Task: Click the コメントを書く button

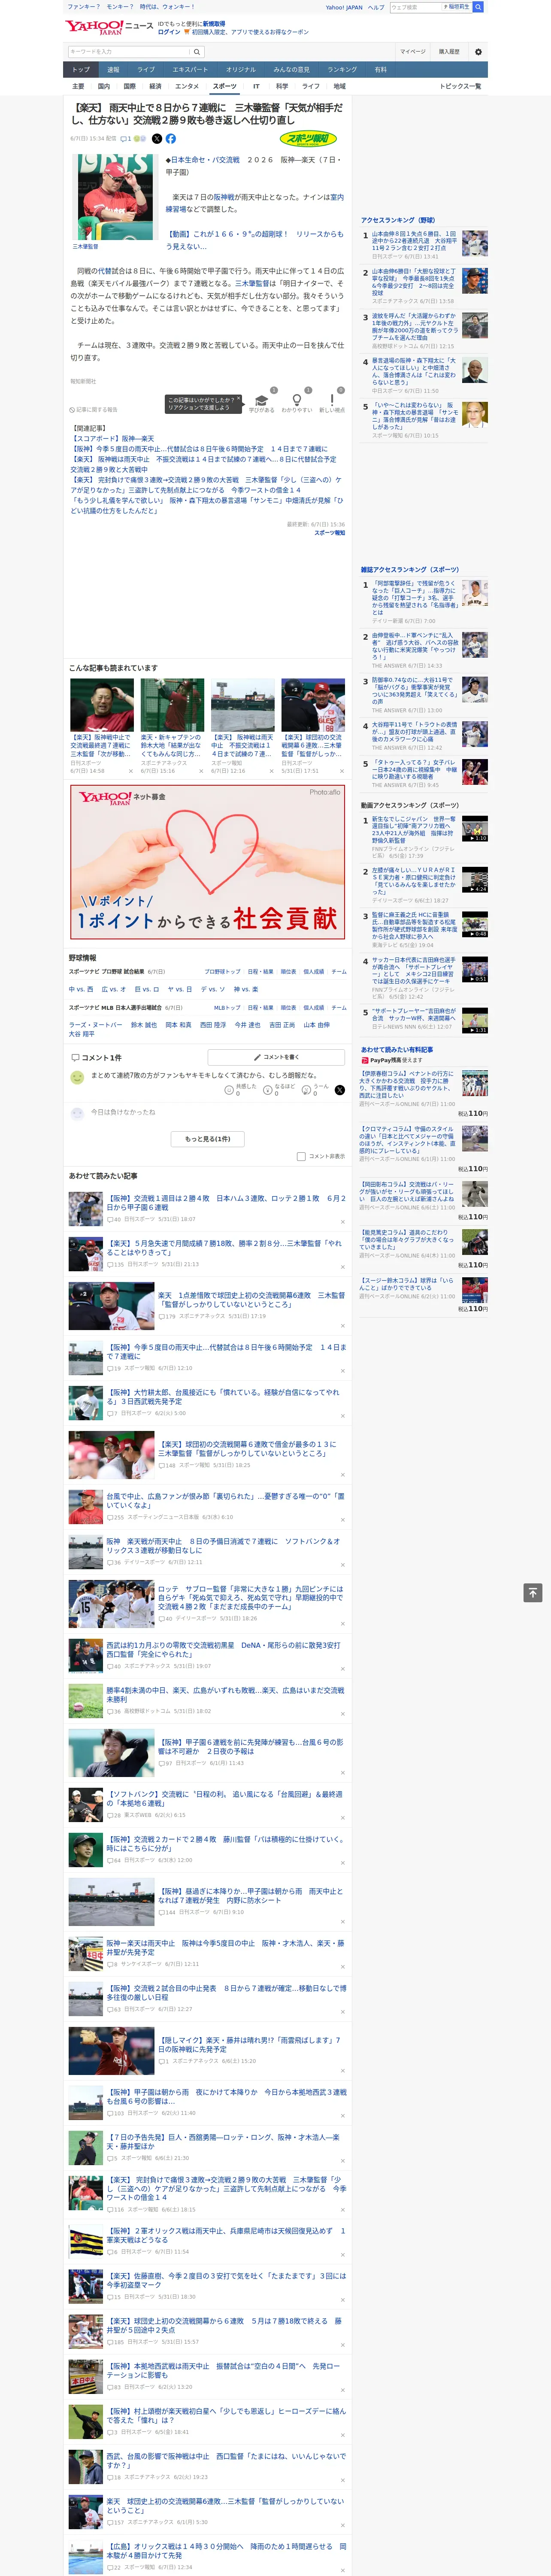Action: pyautogui.click(x=277, y=1057)
